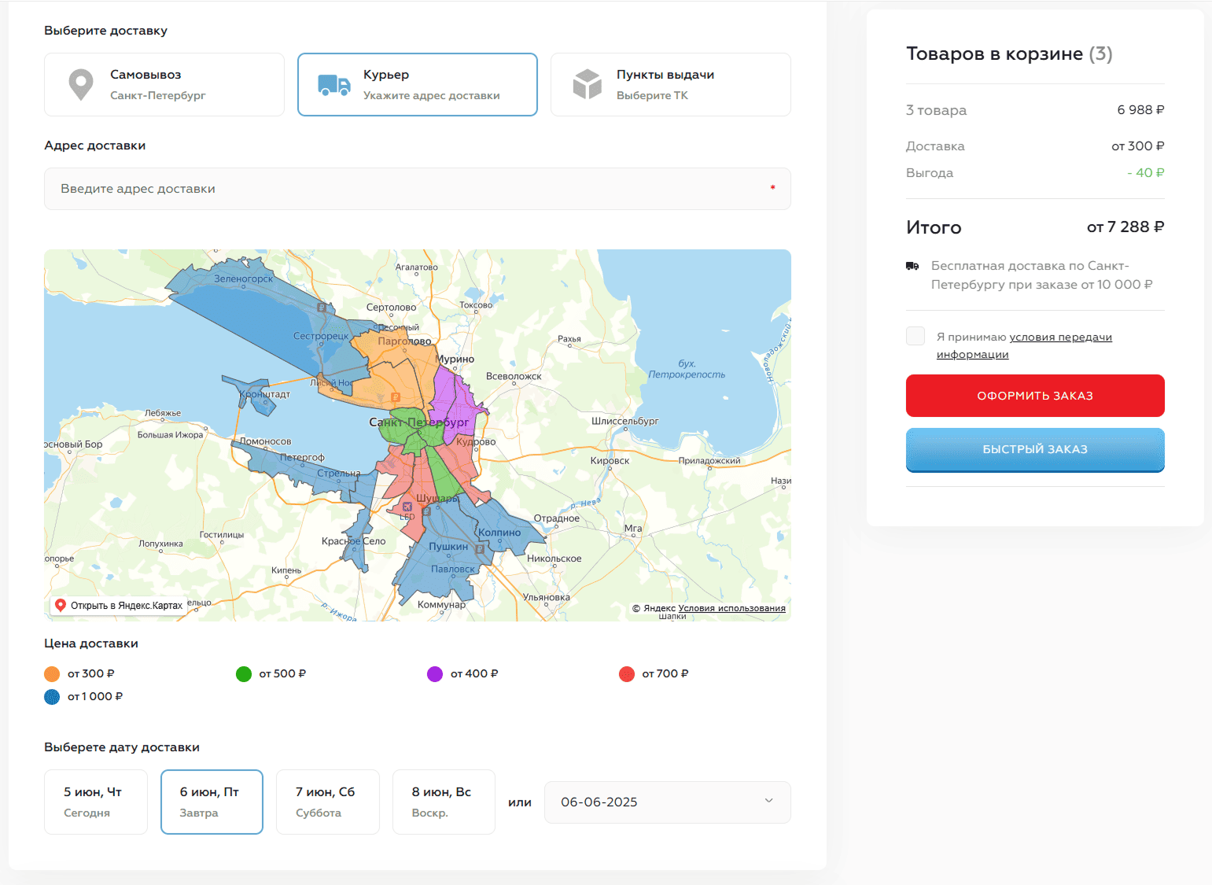Choose delivery date 8 июн, Вс

click(x=444, y=802)
